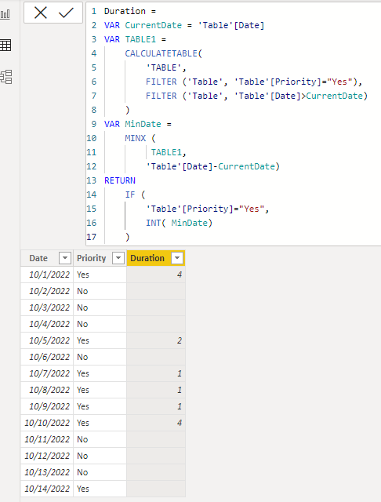381x502 pixels.
Task: Place cursor on 'VAR MinDate' line
Action: [137, 124]
